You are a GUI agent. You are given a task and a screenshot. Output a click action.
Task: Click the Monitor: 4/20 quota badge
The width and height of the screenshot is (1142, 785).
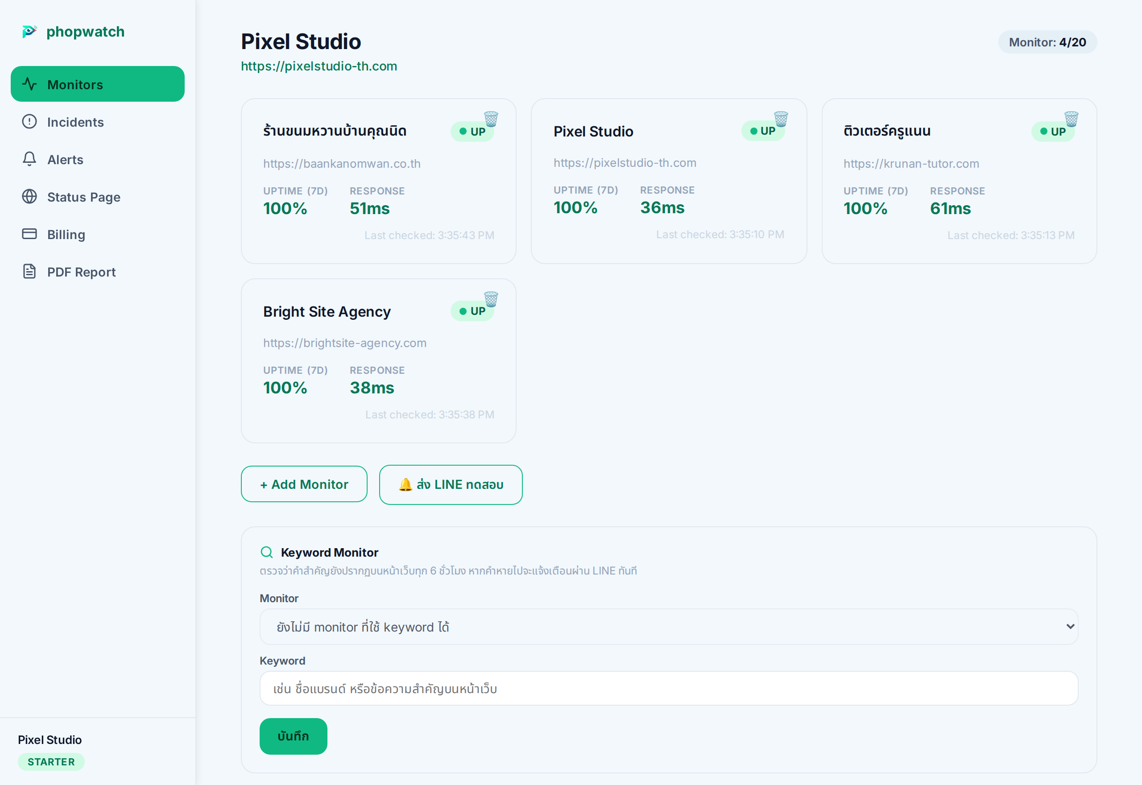(1047, 42)
